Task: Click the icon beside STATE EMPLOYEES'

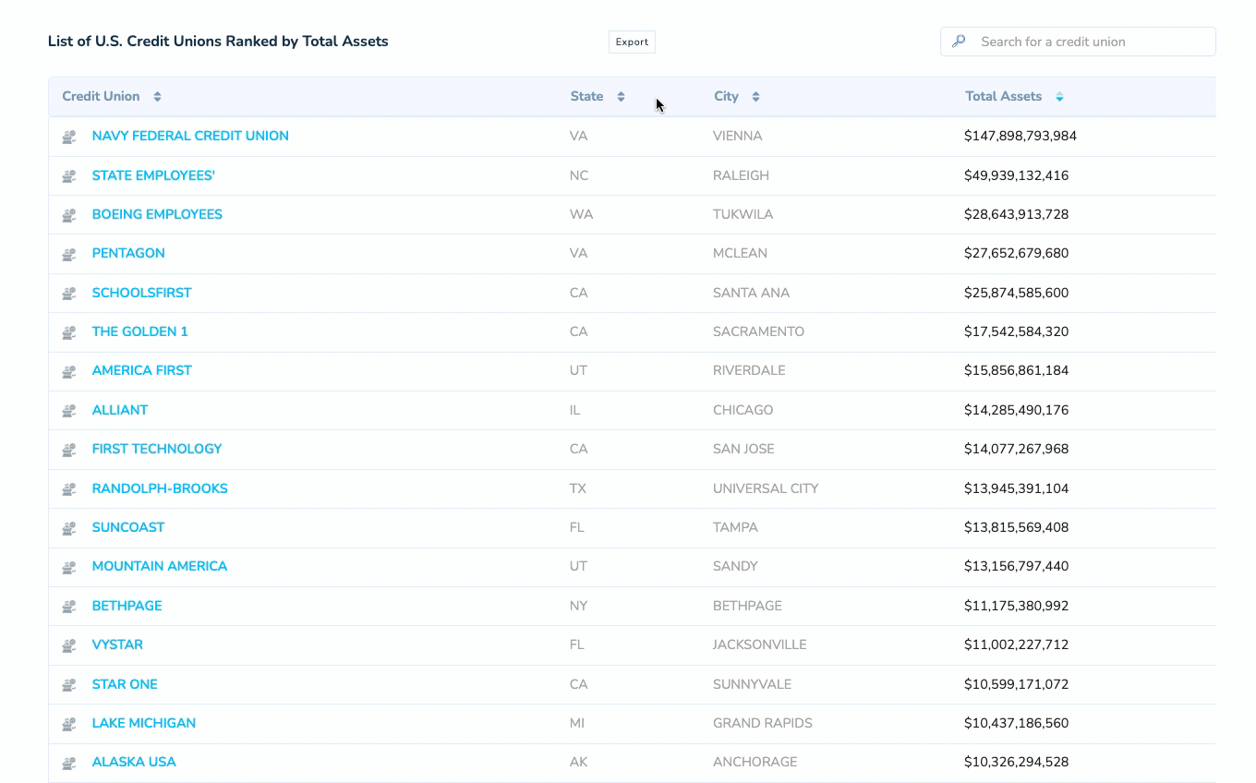Action: point(69,176)
